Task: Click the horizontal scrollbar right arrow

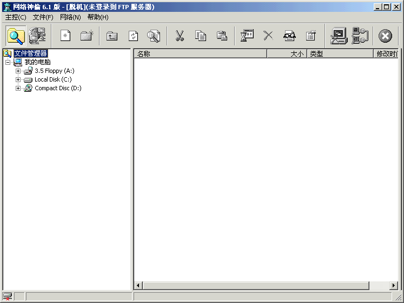Action: [394, 285]
